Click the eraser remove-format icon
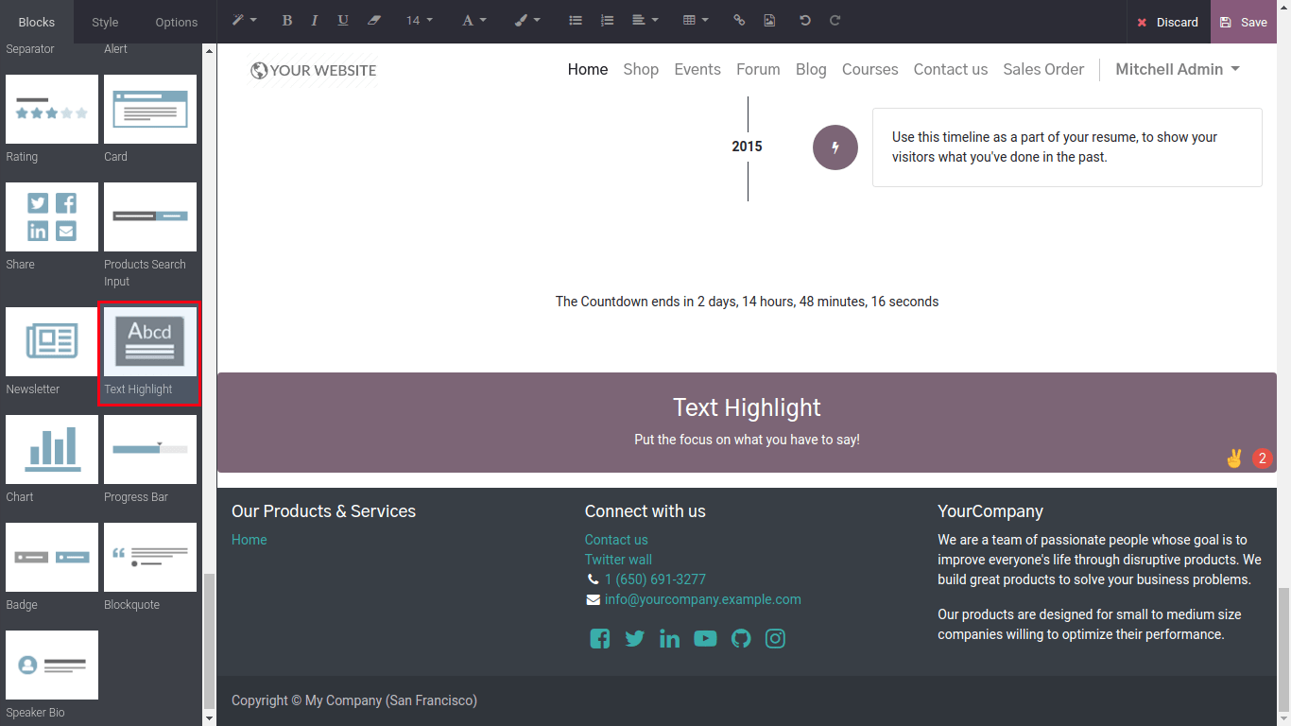1291x726 pixels. (x=374, y=21)
